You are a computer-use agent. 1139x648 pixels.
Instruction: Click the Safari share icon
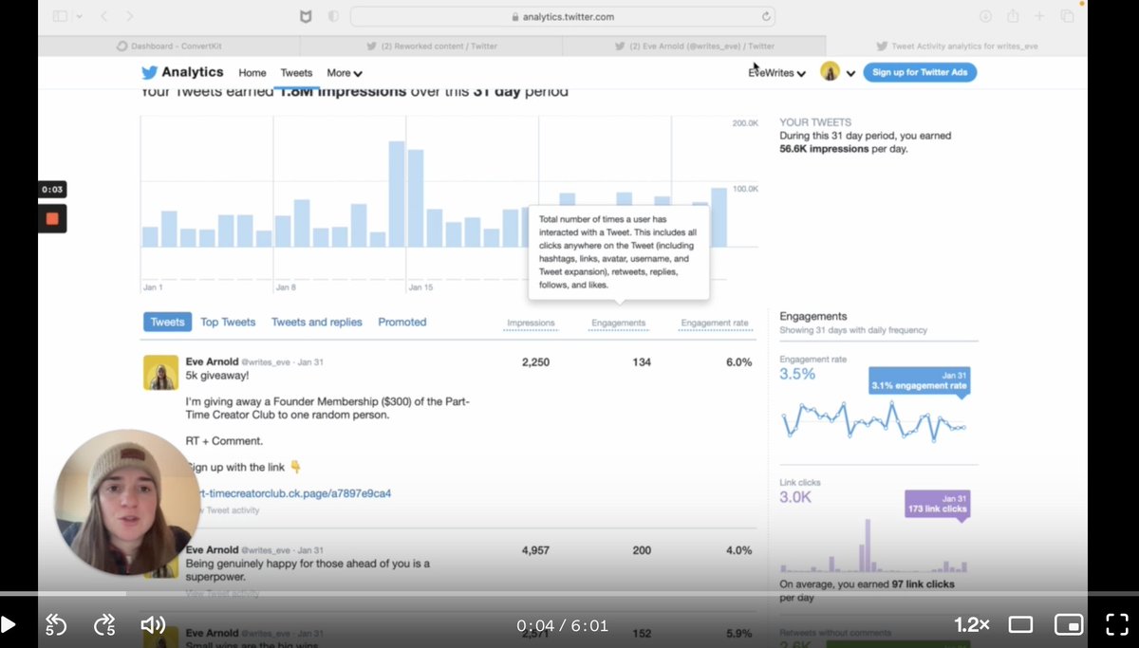tap(1013, 16)
